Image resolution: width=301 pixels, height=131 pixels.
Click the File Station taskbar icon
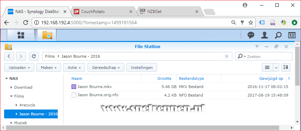(x=47, y=35)
